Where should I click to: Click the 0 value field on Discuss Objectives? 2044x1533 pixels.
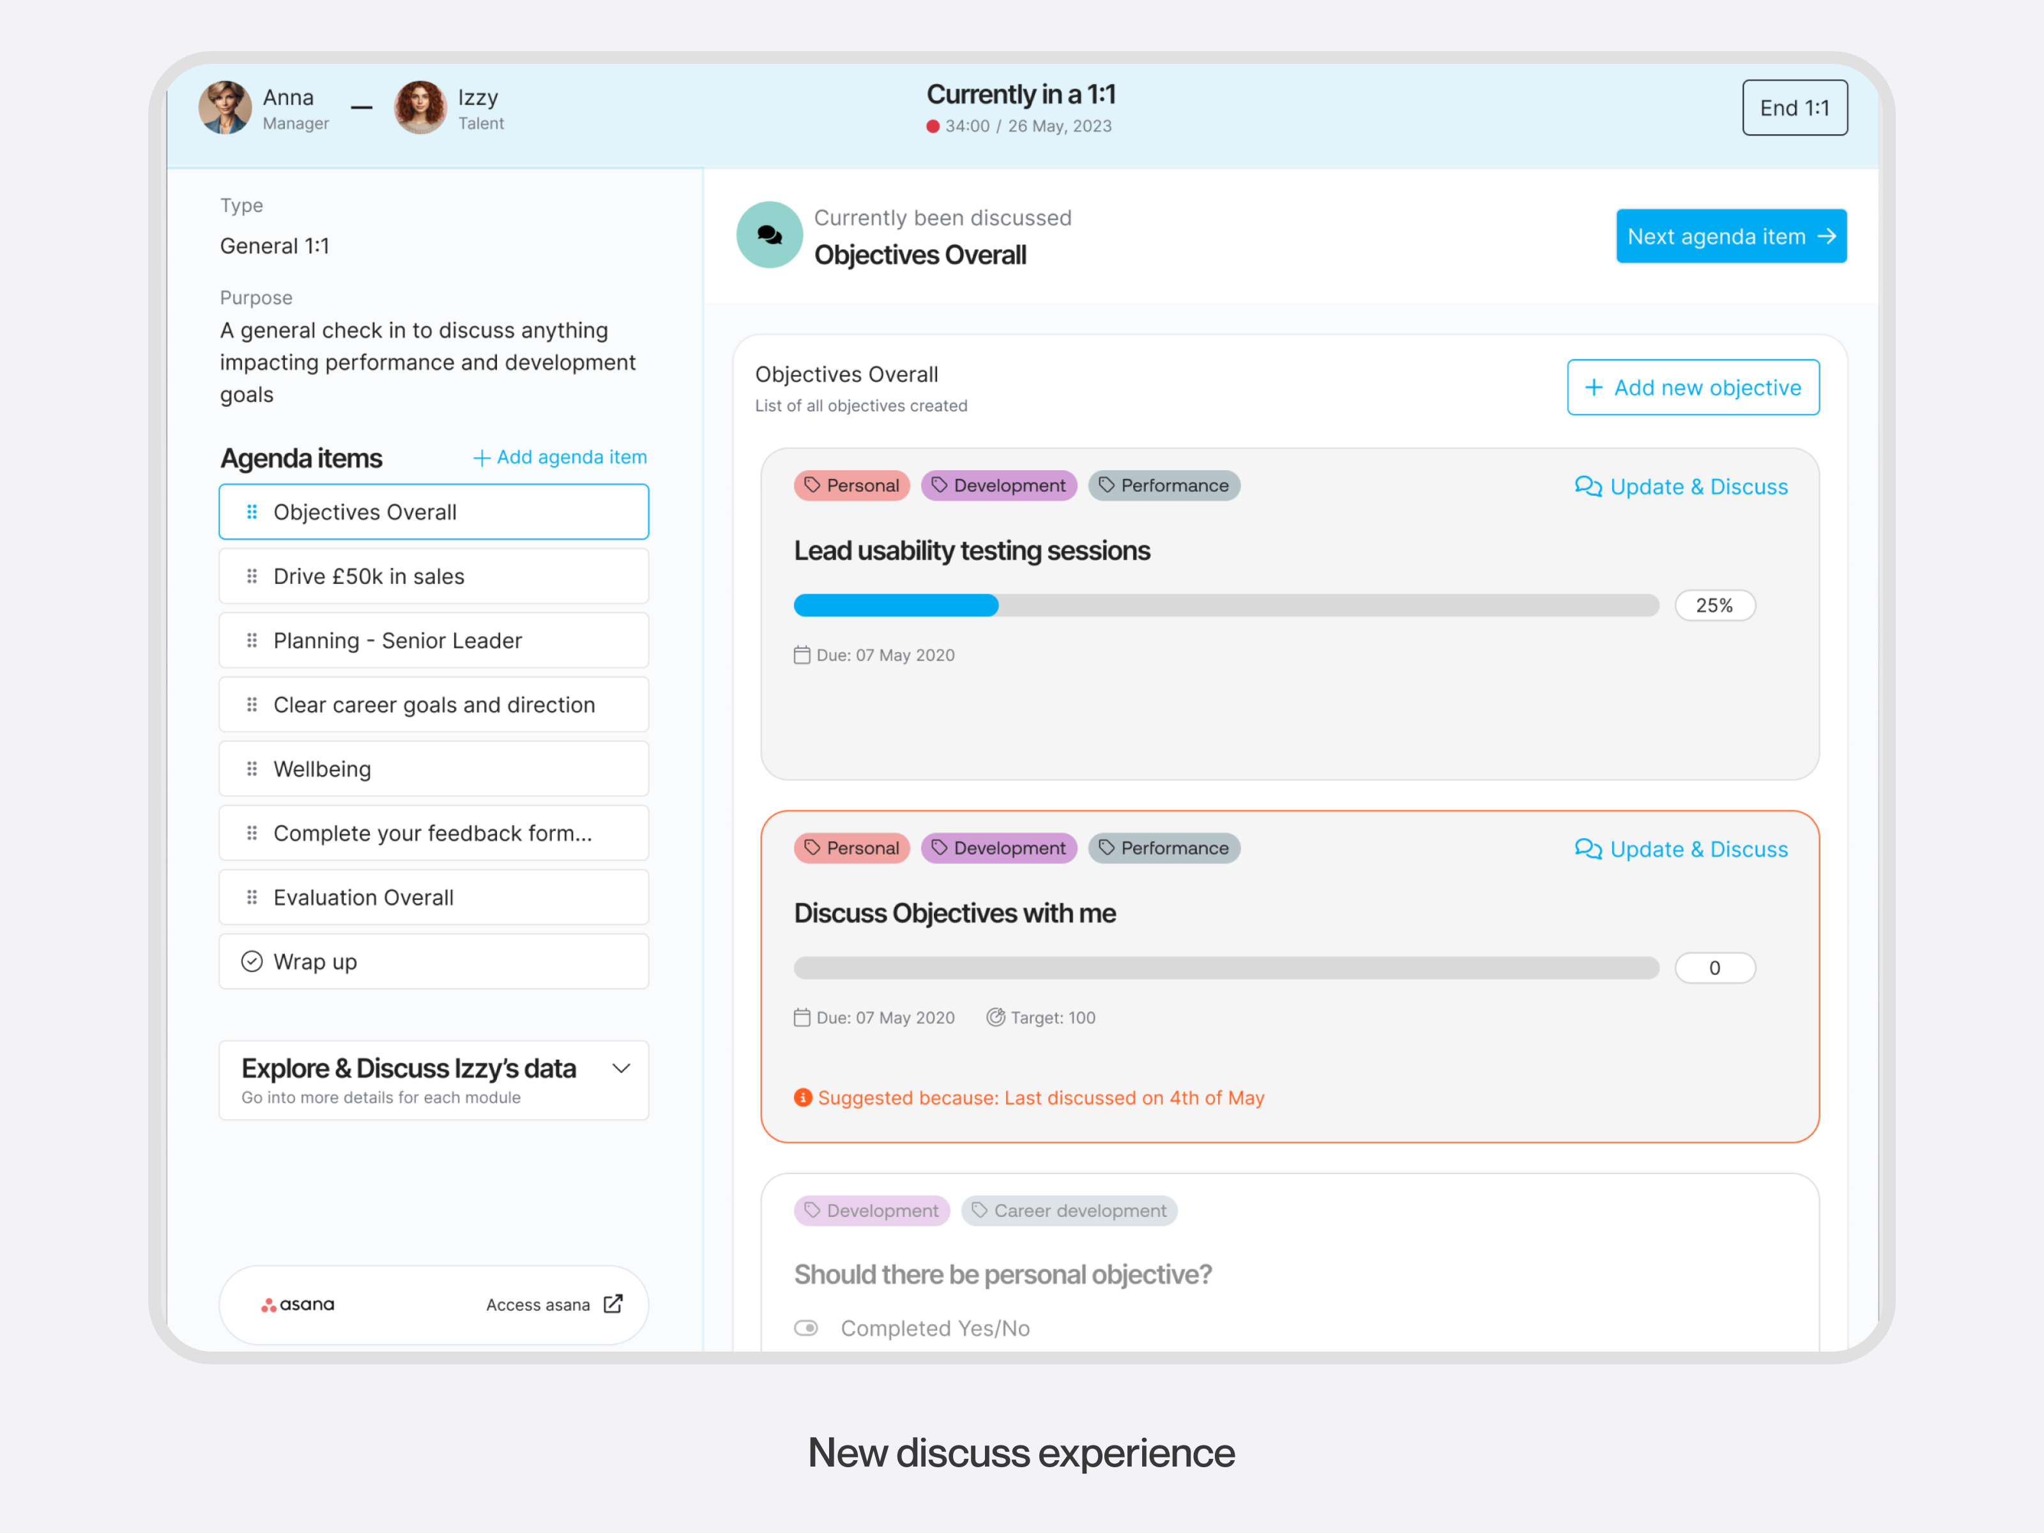[1714, 968]
